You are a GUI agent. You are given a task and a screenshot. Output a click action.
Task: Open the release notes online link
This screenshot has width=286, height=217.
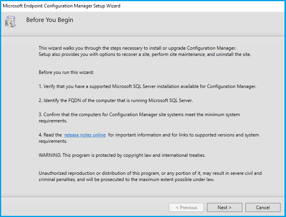tap(85, 135)
